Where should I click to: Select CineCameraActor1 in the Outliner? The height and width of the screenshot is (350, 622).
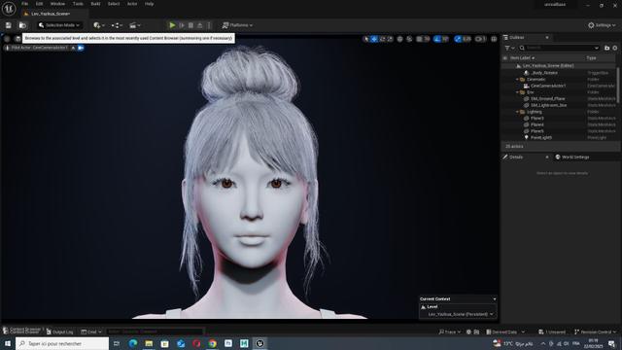(559, 86)
